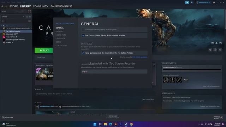Open LOCAL FILES properties section
Image resolution: width=226 pixels, height=127 pixels.
(x=61, y=35)
